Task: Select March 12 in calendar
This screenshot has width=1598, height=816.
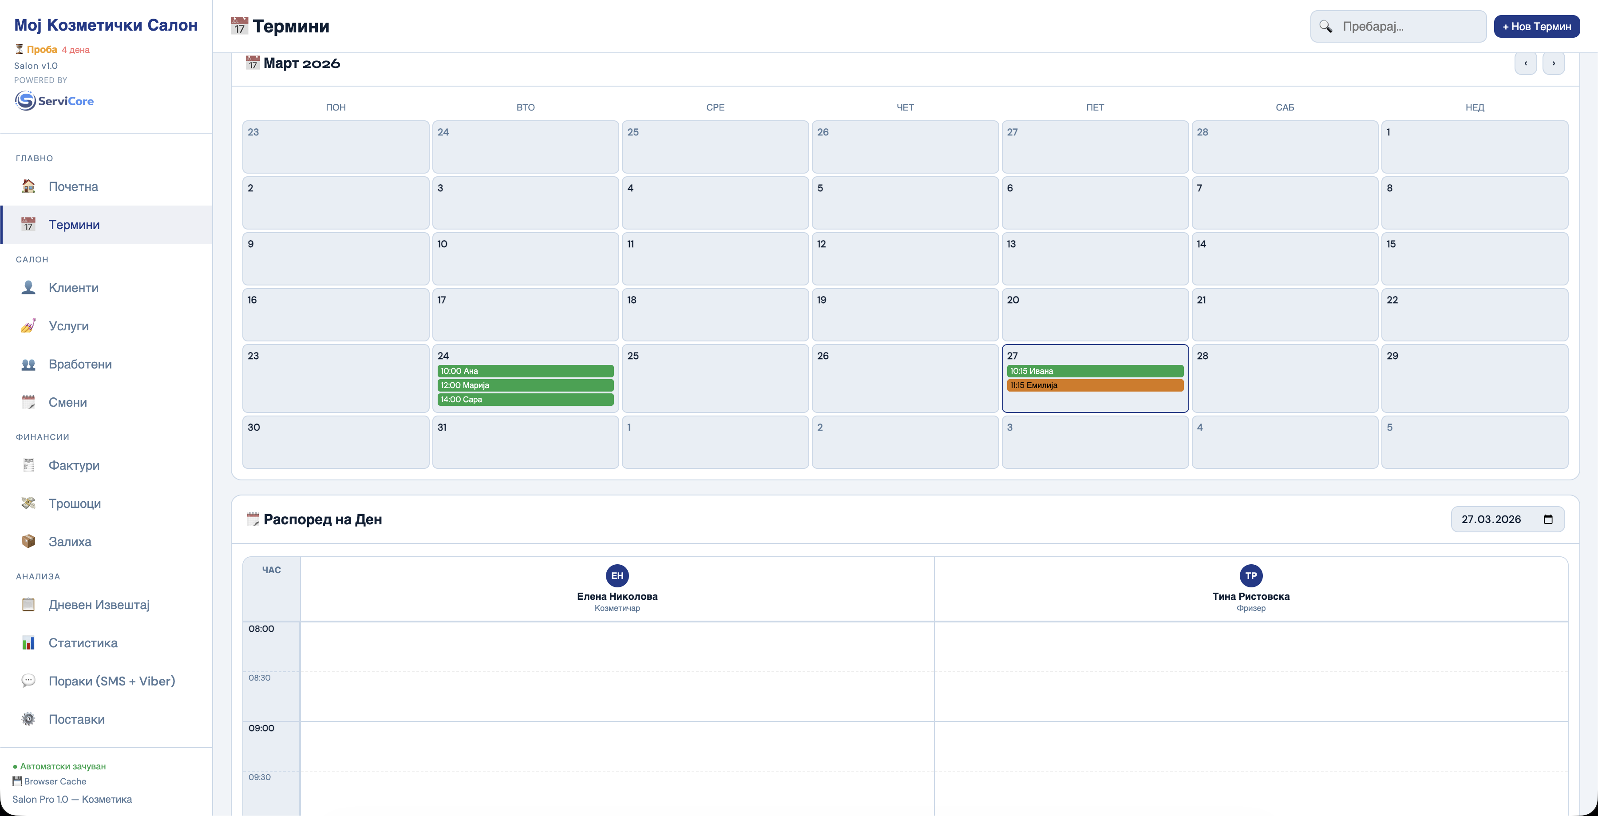Action: 905,259
